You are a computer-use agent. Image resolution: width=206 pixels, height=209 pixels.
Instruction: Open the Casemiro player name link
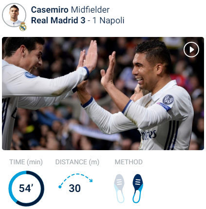click(50, 10)
